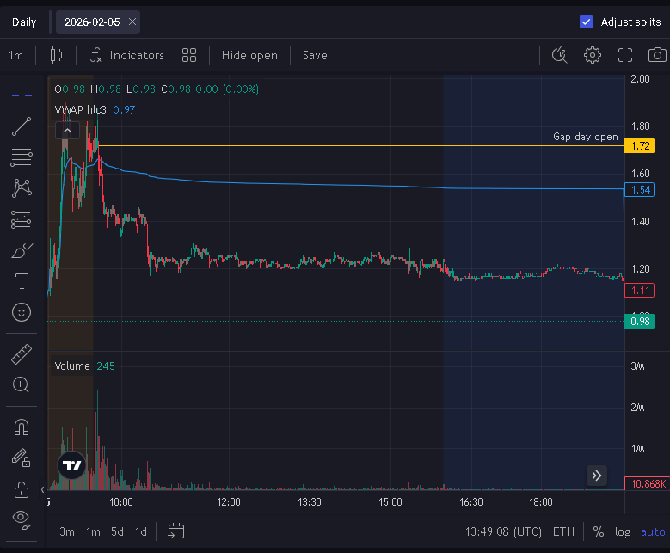Image resolution: width=670 pixels, height=553 pixels.
Task: Open the Fibonacci retracement tools
Action: point(22,157)
